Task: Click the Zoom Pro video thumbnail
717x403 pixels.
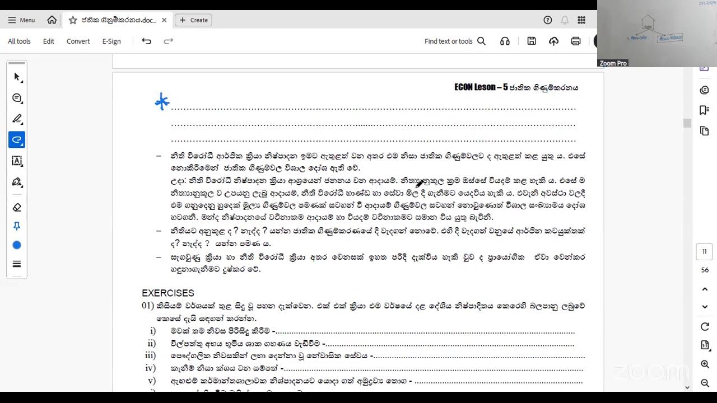Action: pyautogui.click(x=657, y=34)
